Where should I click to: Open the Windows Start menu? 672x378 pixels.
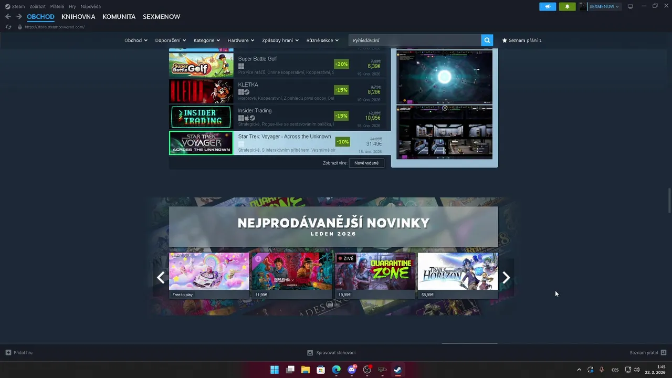click(x=275, y=370)
